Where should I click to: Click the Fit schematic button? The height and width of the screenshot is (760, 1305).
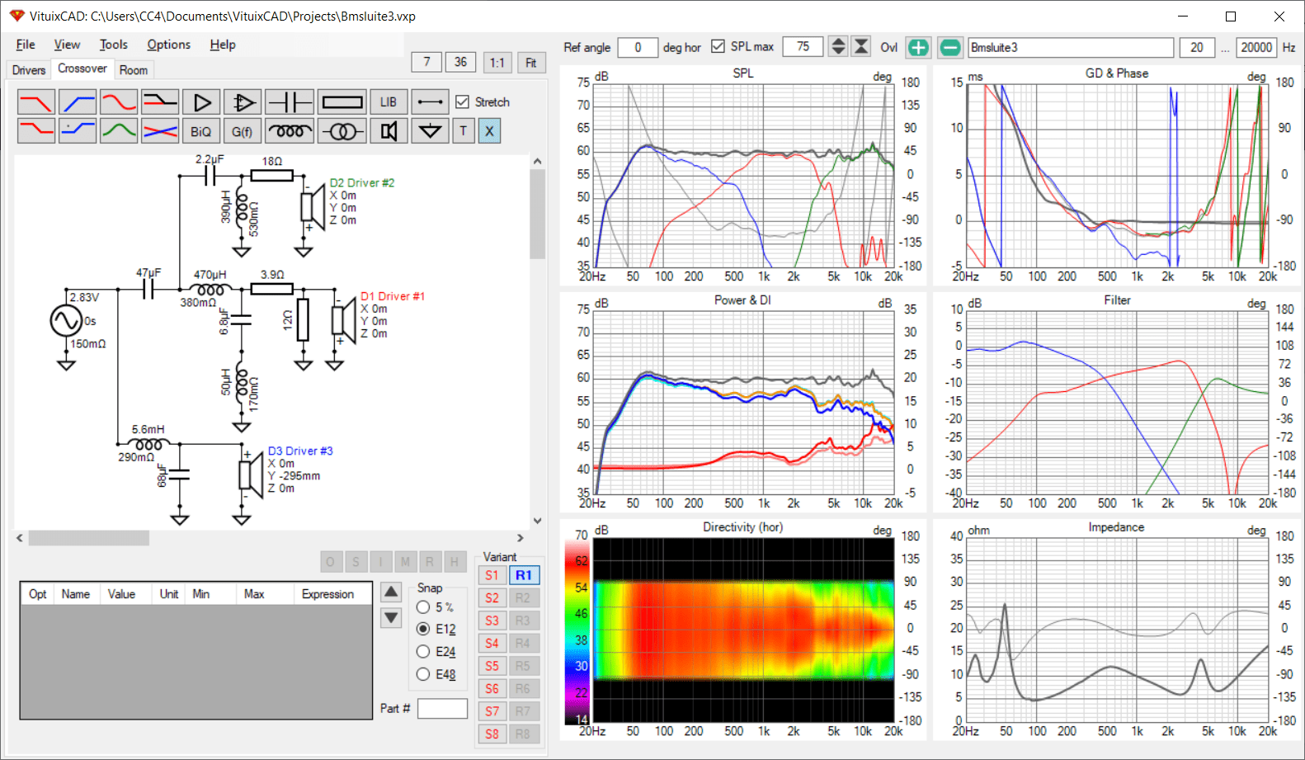coord(530,63)
